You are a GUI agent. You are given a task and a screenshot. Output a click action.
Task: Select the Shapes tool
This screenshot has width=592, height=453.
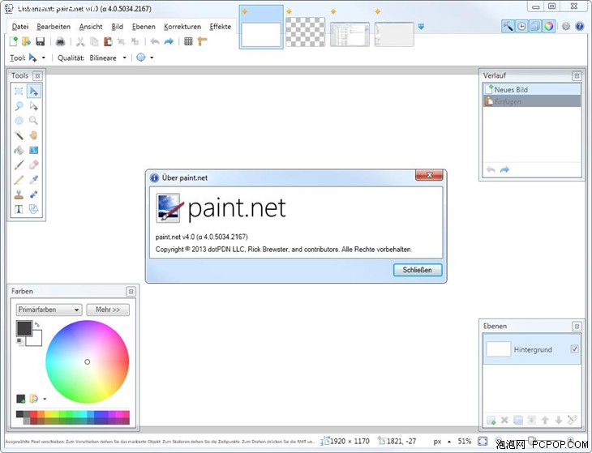tap(33, 209)
